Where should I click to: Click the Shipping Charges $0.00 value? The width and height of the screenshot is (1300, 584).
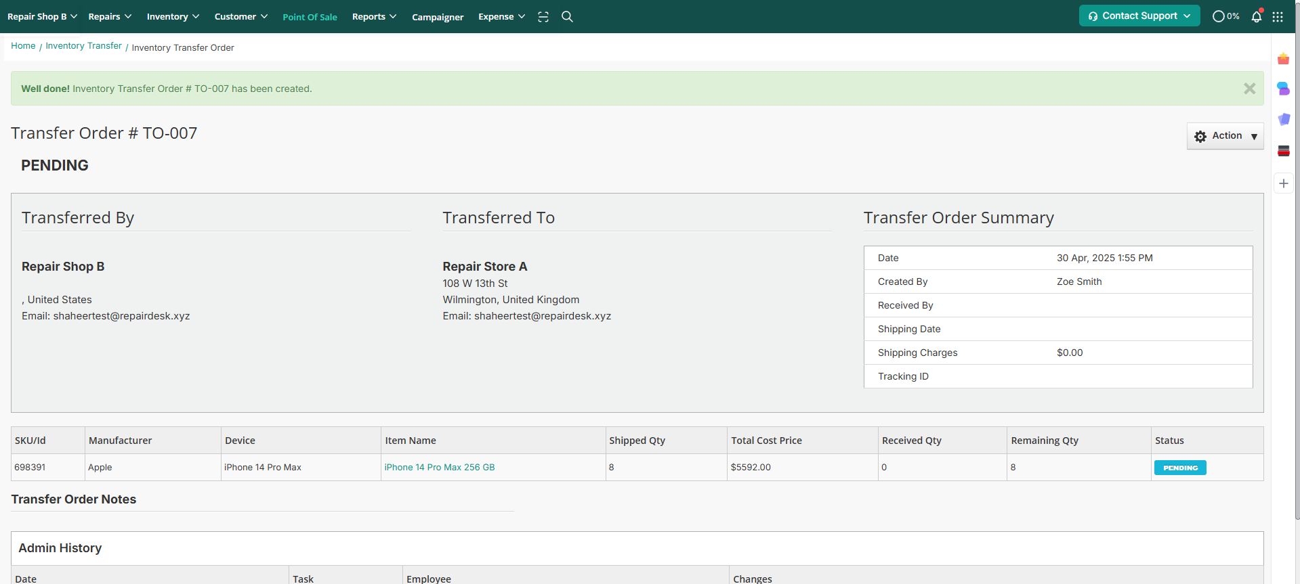(1070, 353)
